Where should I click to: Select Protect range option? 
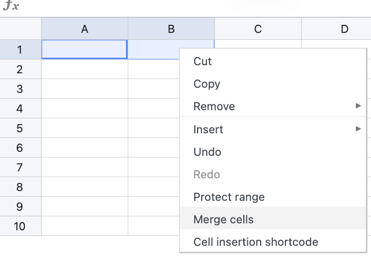point(229,197)
